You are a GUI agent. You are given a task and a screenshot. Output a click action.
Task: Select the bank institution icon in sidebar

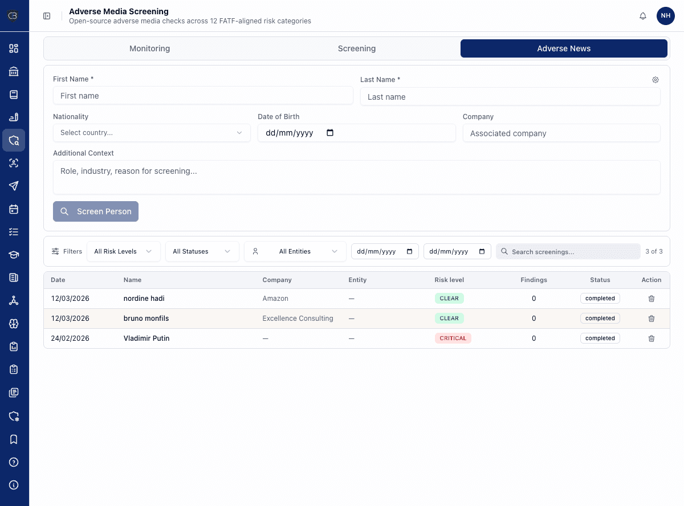point(14,71)
